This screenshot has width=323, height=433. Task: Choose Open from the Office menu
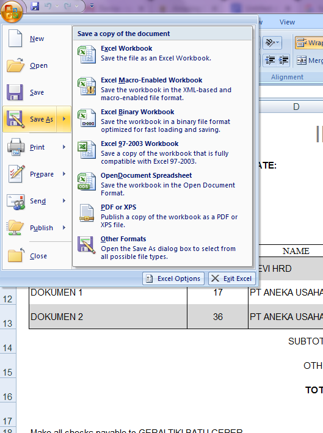click(37, 65)
